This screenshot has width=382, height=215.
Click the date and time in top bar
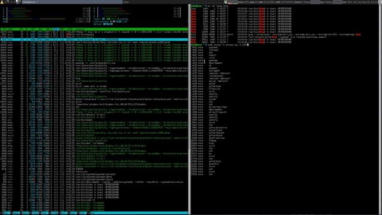[x=368, y=2]
